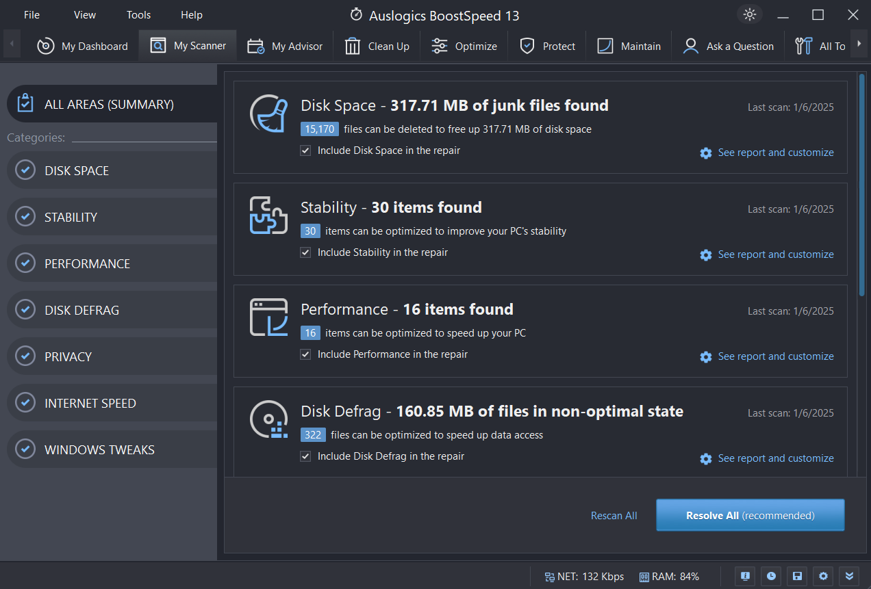Click the Privacy category checkmark icon
Screen dimensions: 871x589
coord(25,356)
